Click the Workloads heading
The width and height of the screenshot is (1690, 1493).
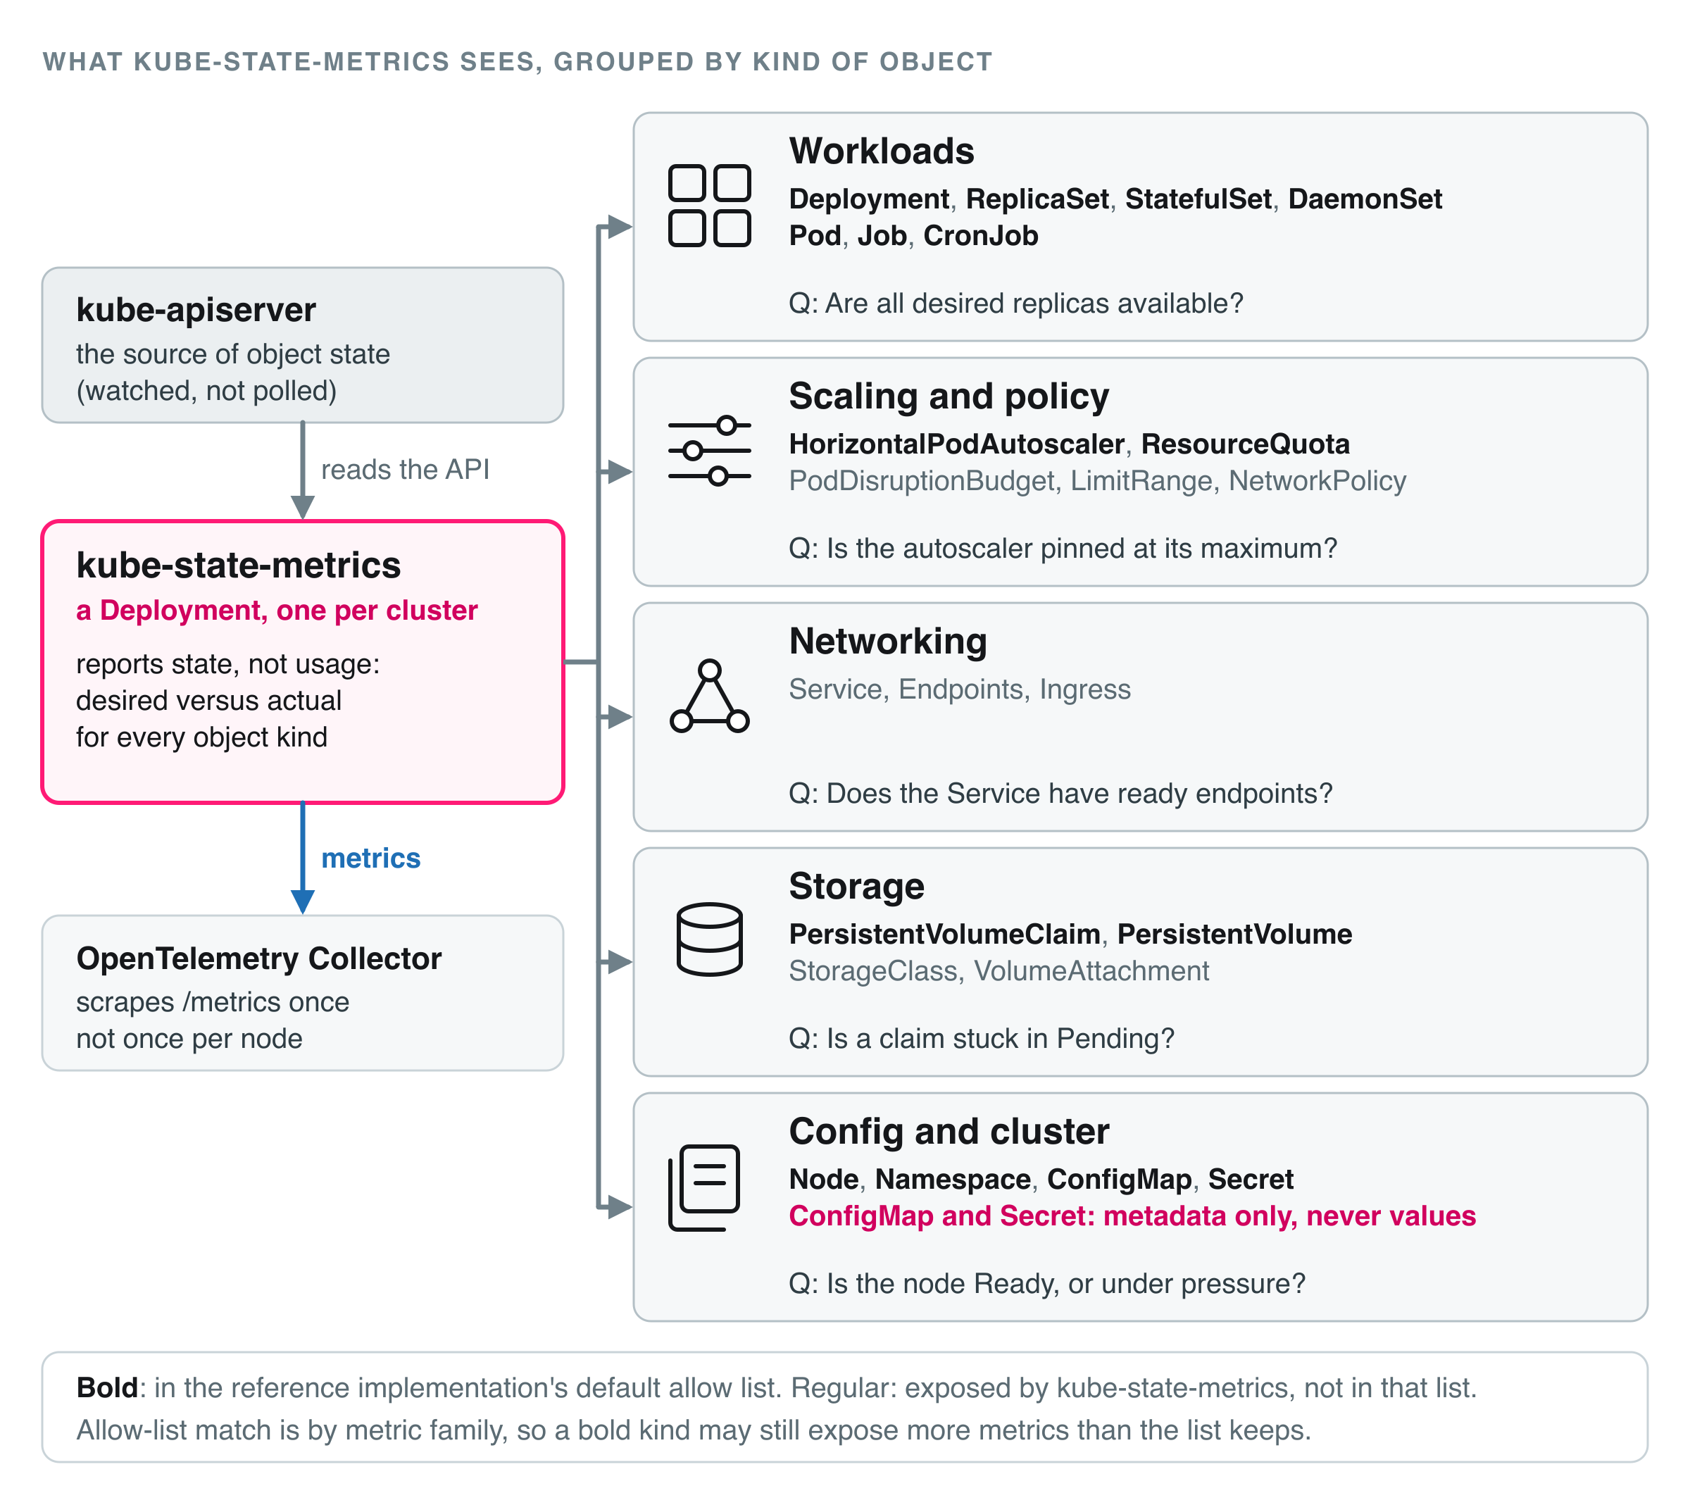[x=882, y=151]
